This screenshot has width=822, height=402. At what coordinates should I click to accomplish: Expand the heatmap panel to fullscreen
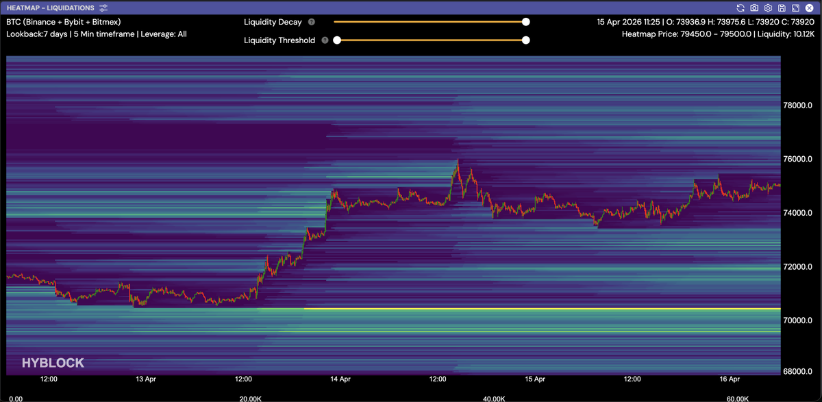795,8
